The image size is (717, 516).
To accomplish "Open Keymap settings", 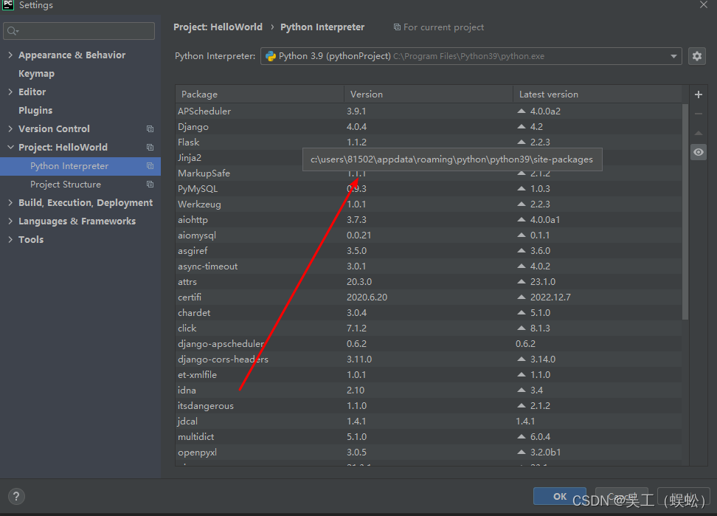I will 36,74.
